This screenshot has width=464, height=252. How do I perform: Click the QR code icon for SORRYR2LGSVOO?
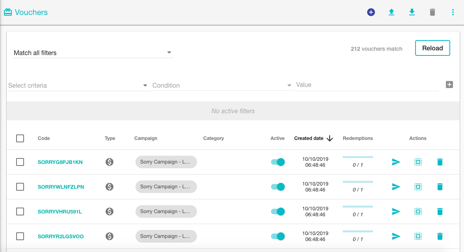418,236
